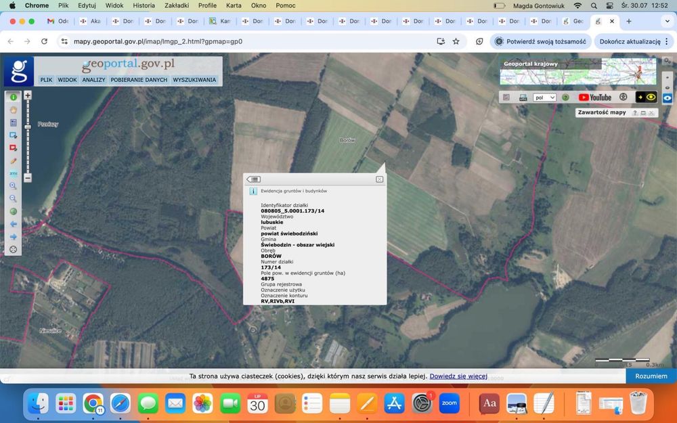The width and height of the screenshot is (677, 423).
Task: Open the WYSZUKIWANIA menu
Action: tap(194, 80)
